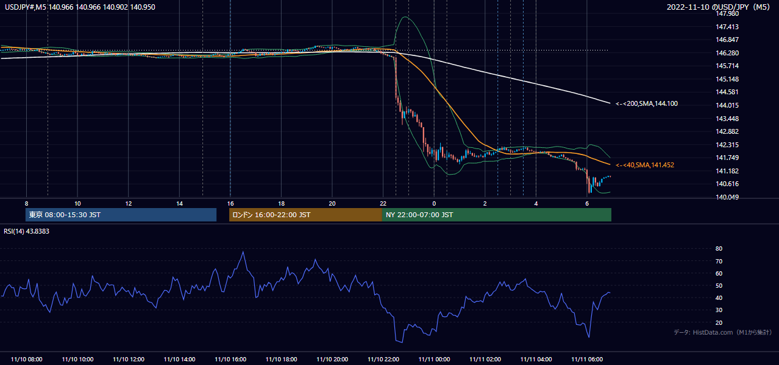This screenshot has width=779, height=365.
Task: Click the 144.581 price axis label
Action: coord(727,92)
